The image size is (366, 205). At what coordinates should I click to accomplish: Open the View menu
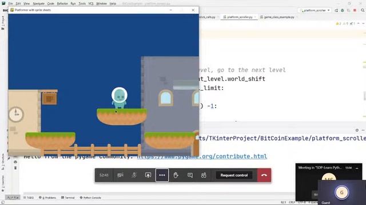pos(27,3)
